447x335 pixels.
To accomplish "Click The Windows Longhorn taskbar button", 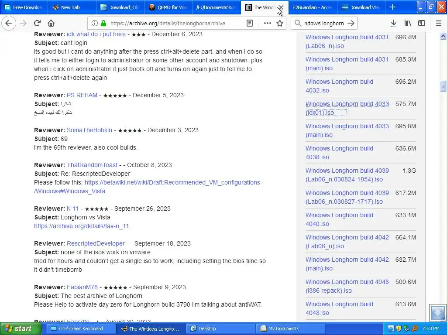I will (x=151, y=328).
